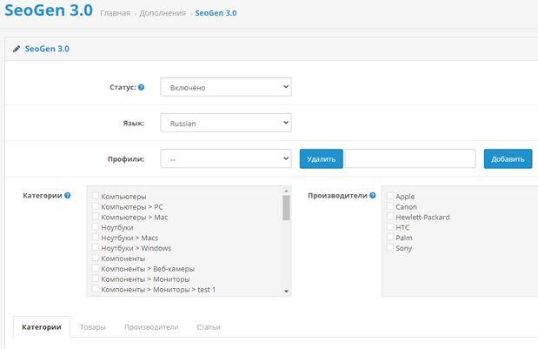Open the Статус dropdown set to Включено
This screenshot has height=349, width=538.
[225, 87]
